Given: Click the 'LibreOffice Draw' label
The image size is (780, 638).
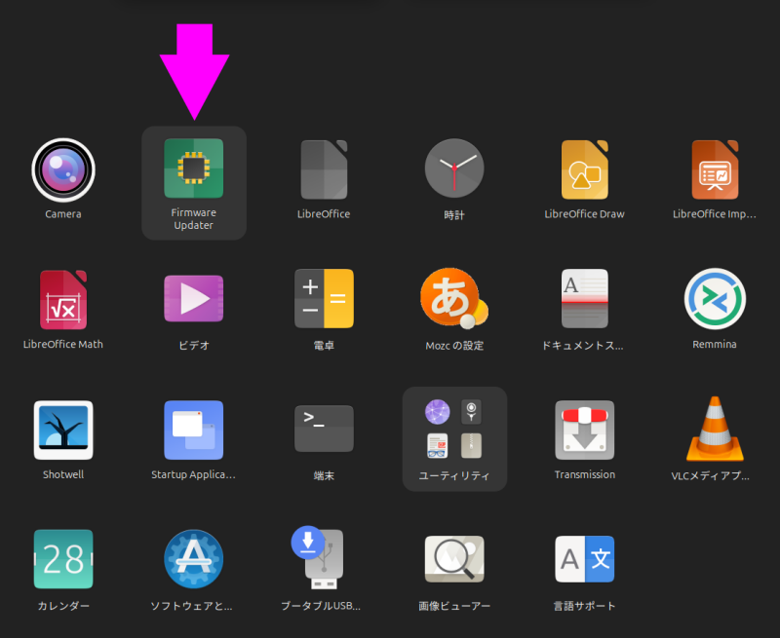Looking at the screenshot, I should (x=584, y=214).
